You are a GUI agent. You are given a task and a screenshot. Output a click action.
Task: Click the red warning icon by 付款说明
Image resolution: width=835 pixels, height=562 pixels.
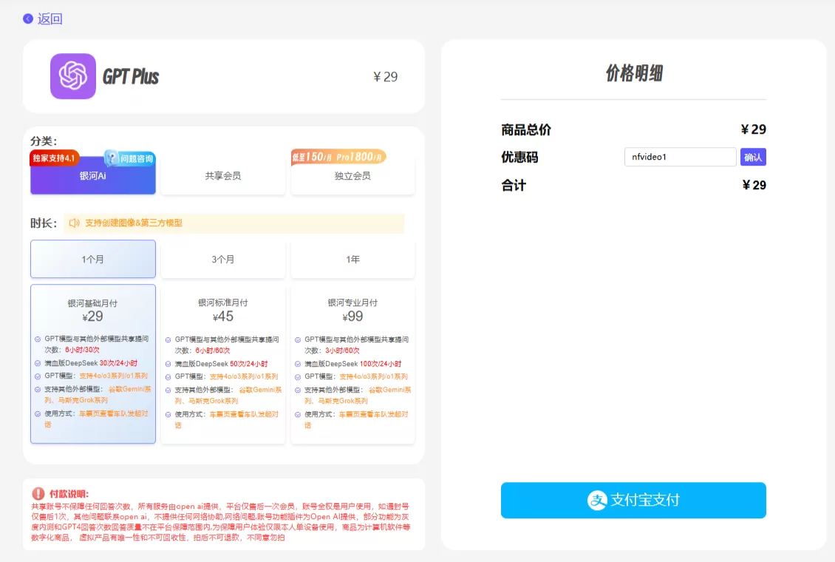(38, 493)
